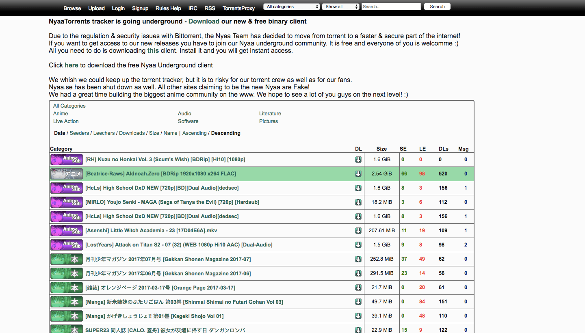Download Gekkan Shonen Magazine 2017-06 via arrow icon
The width and height of the screenshot is (585, 333).
click(358, 273)
